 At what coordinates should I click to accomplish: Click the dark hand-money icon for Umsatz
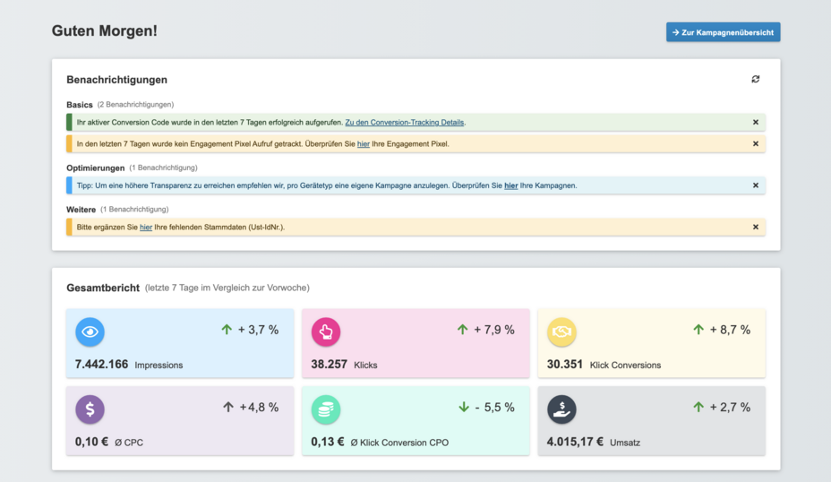561,409
